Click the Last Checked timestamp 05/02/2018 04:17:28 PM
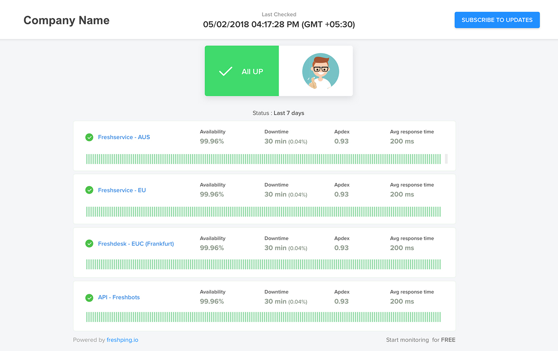 (279, 24)
